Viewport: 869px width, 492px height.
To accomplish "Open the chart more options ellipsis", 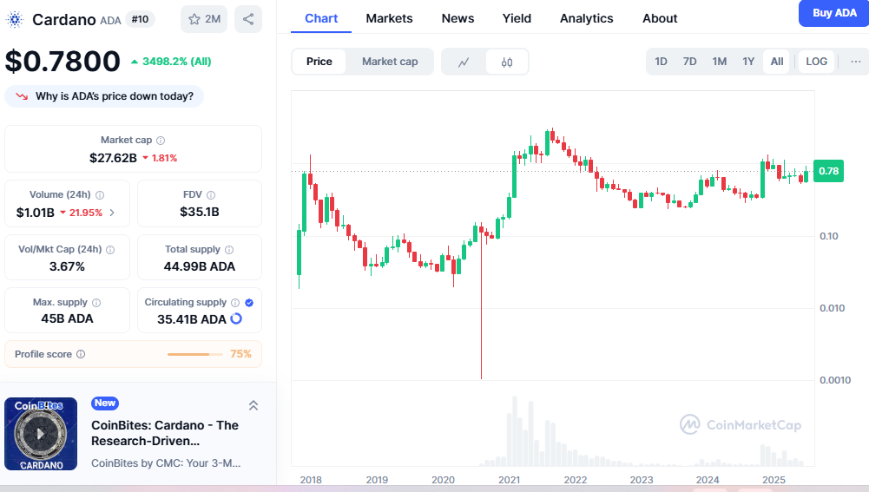I will click(x=856, y=62).
